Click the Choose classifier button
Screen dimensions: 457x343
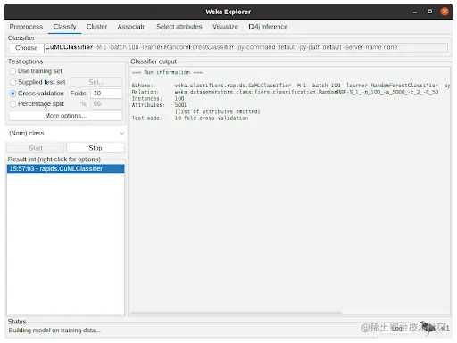26,48
